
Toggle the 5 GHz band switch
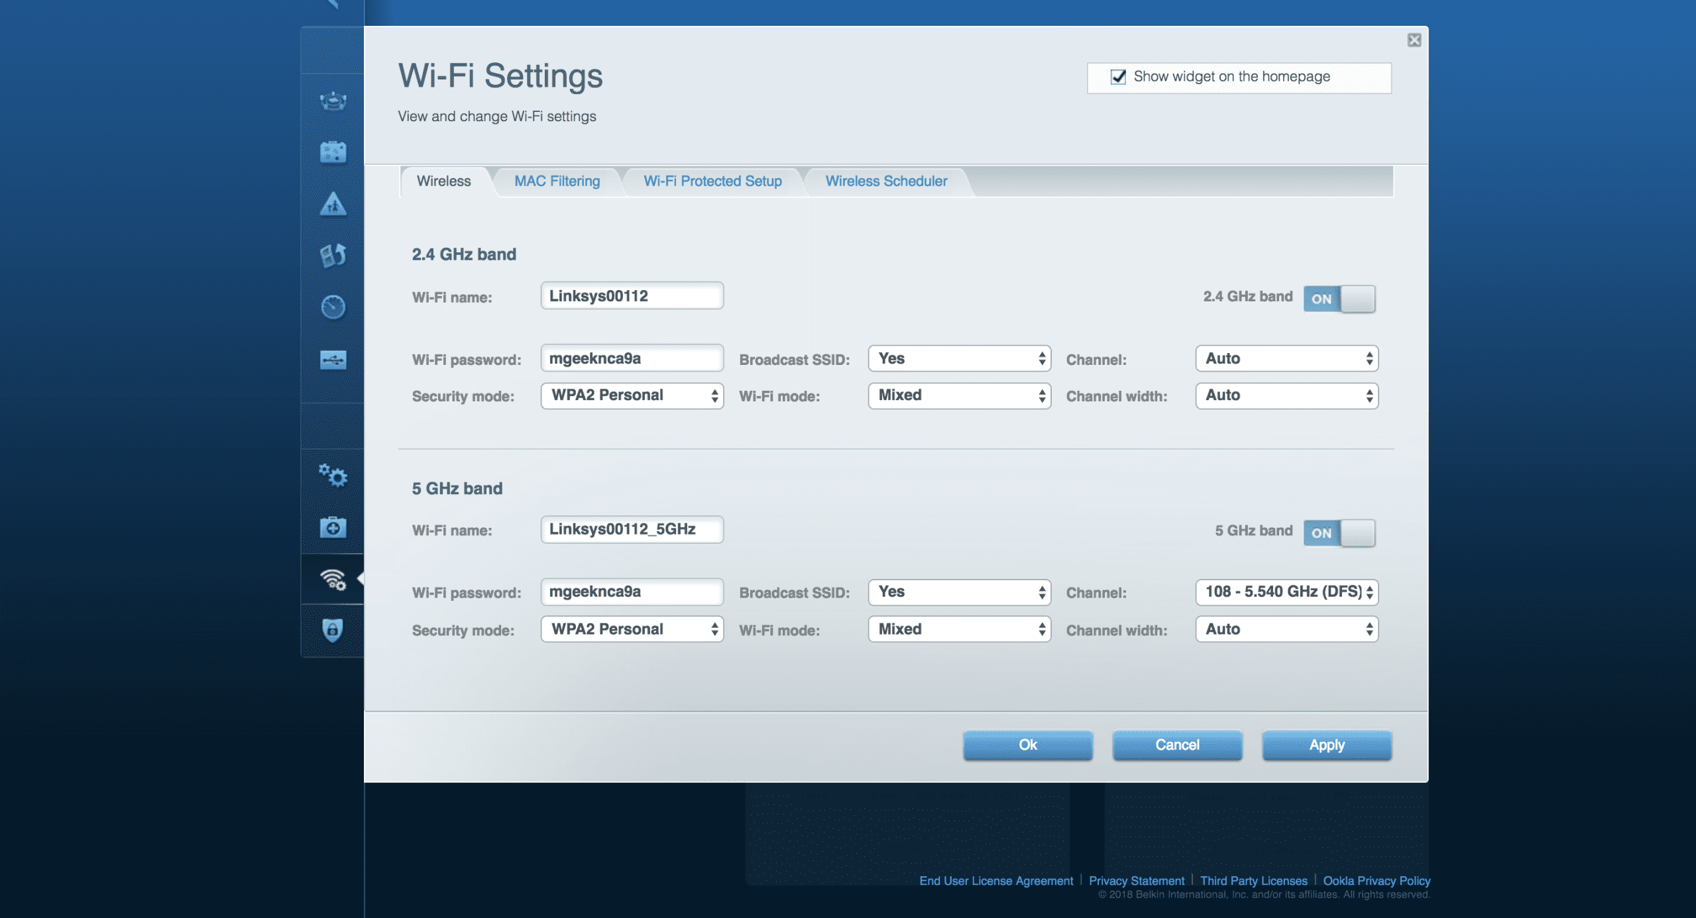(1339, 533)
